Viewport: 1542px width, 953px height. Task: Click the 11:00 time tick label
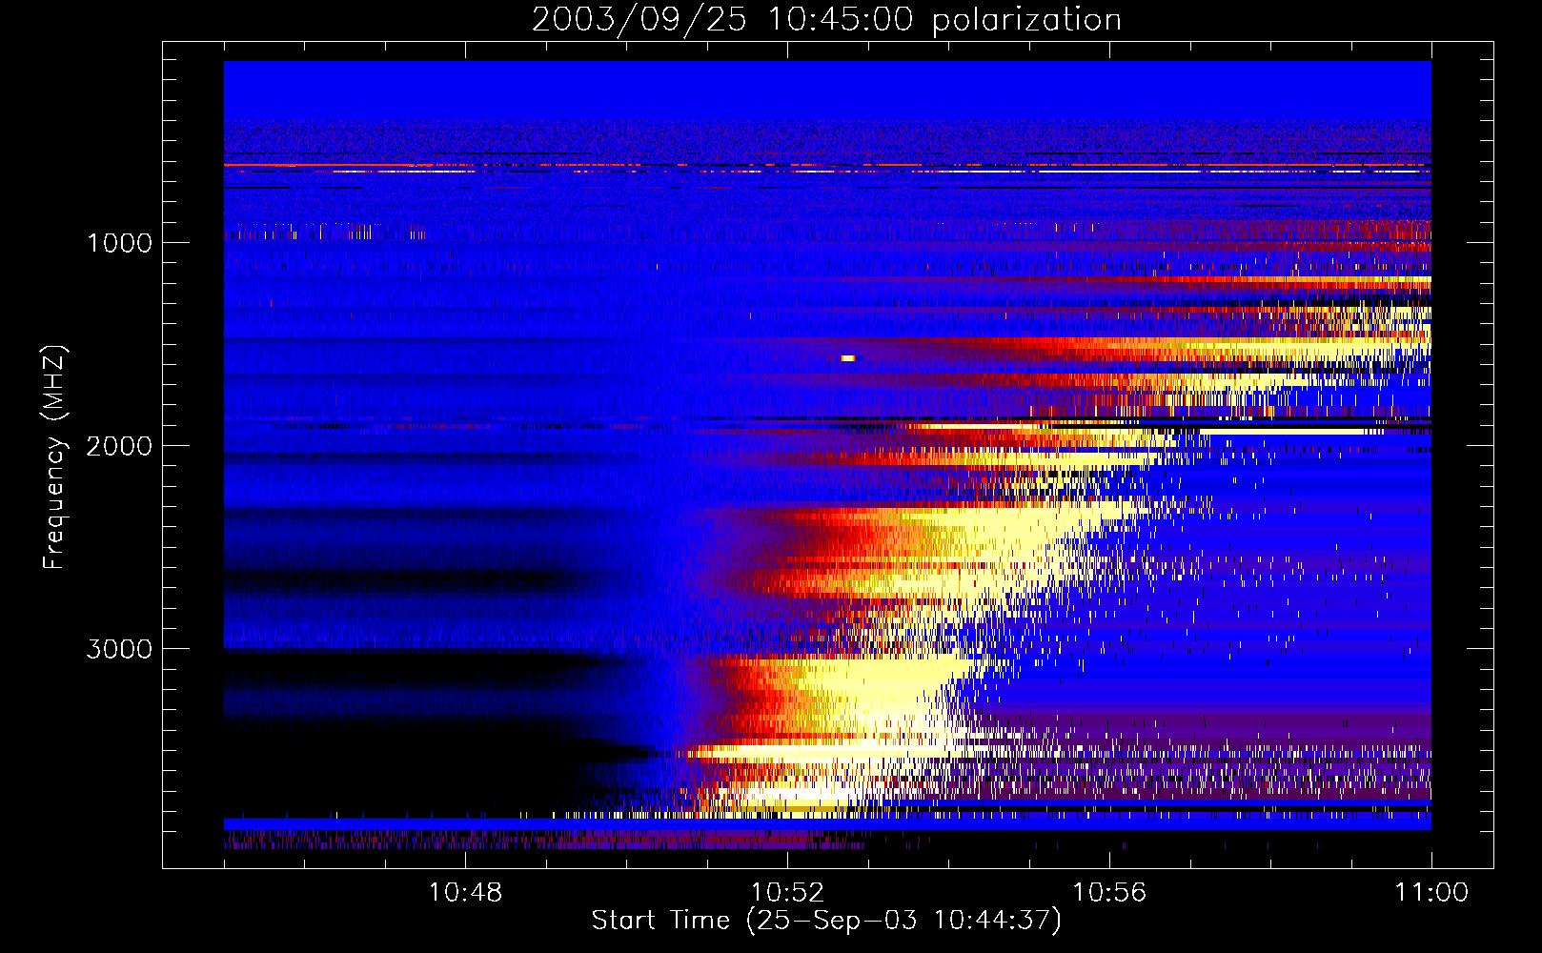click(1431, 893)
